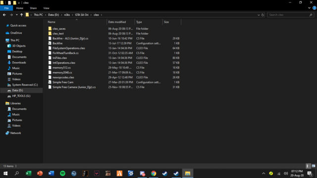Image resolution: width=317 pixels, height=178 pixels.
Task: Open Spotify from the taskbar
Action: [63, 174]
